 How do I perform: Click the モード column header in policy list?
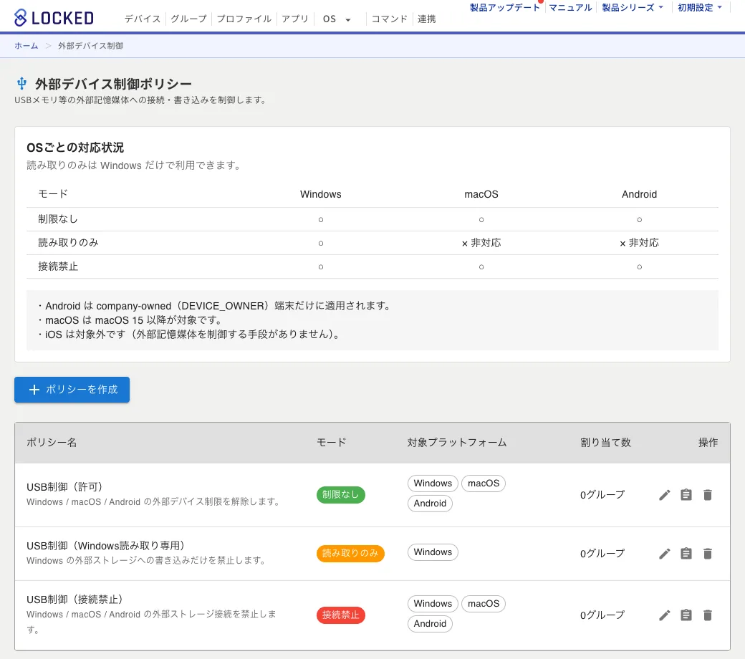tap(331, 443)
